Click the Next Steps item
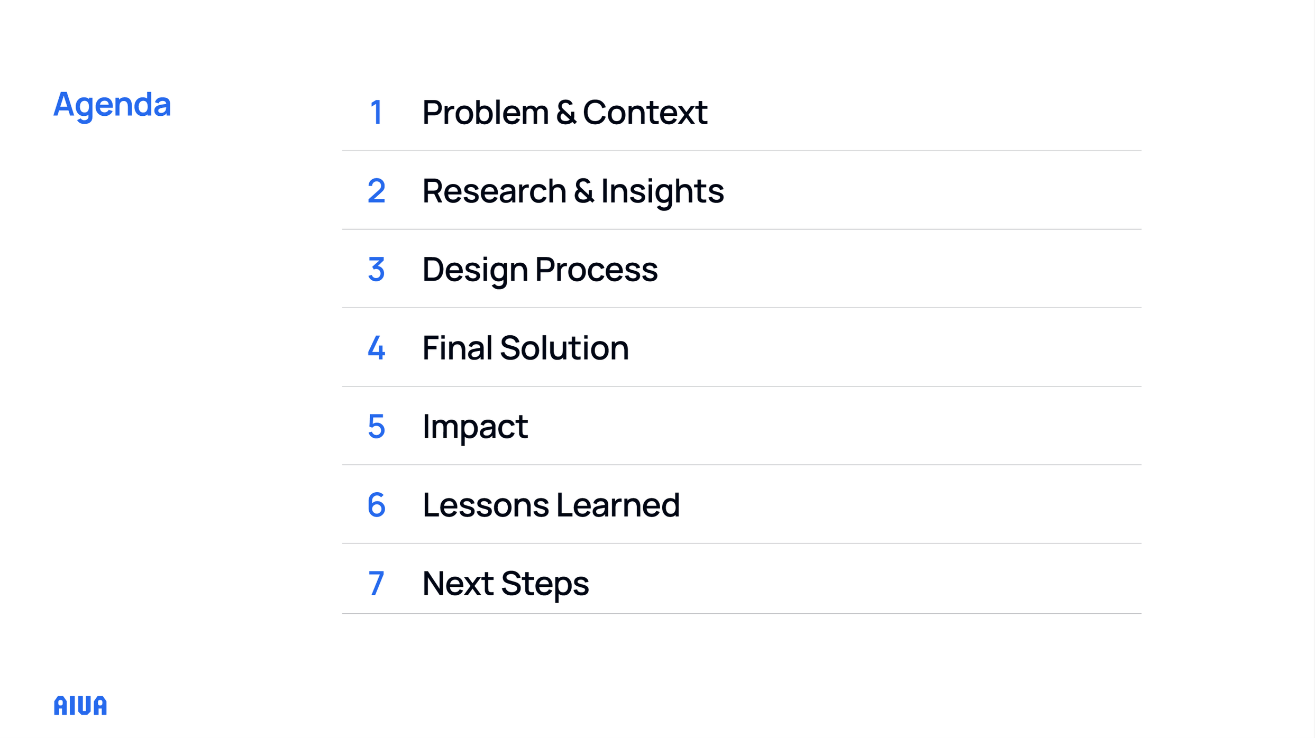Image resolution: width=1315 pixels, height=738 pixels. tap(505, 584)
